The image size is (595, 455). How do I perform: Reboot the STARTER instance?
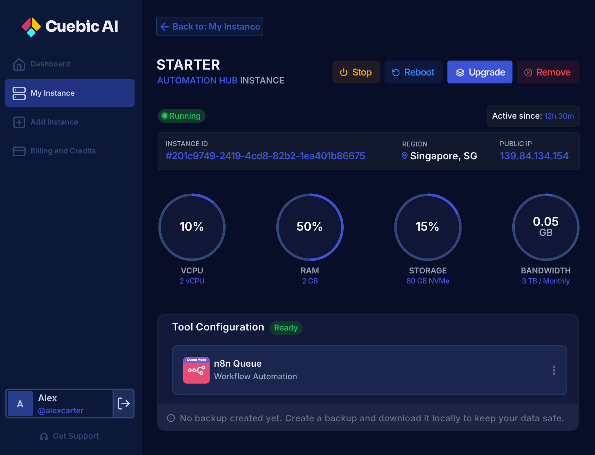413,72
